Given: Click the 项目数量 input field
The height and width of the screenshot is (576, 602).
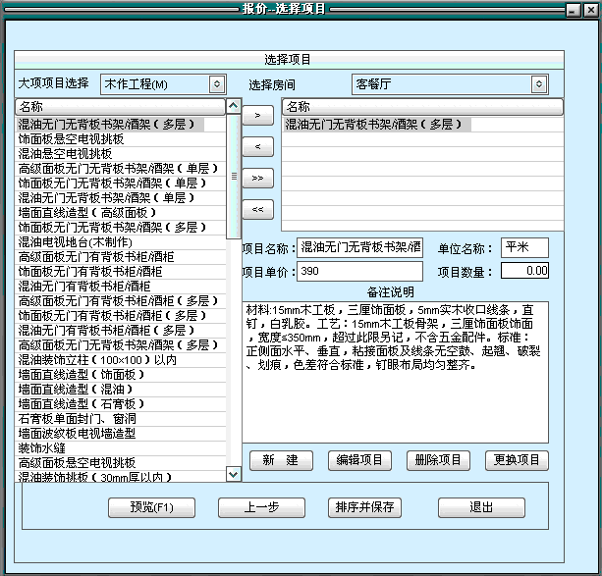Looking at the screenshot, I should point(524,271).
